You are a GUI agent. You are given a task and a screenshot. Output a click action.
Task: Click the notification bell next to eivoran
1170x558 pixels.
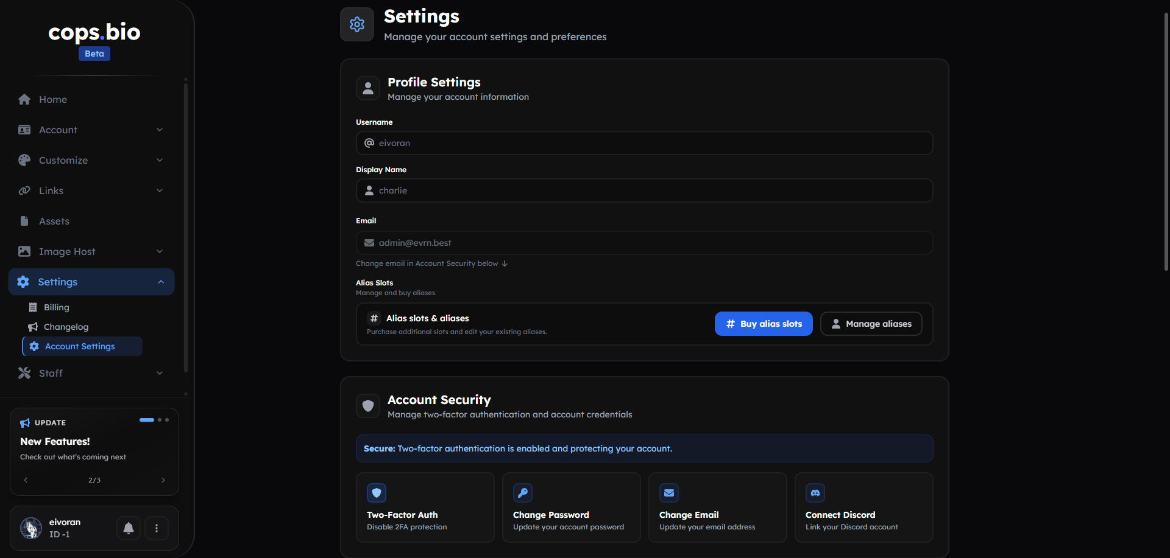click(128, 528)
